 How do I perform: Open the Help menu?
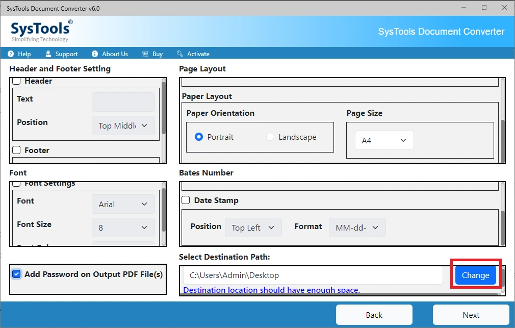click(x=19, y=54)
